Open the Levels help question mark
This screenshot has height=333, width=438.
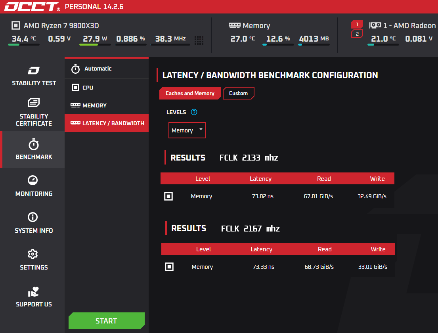coord(194,112)
